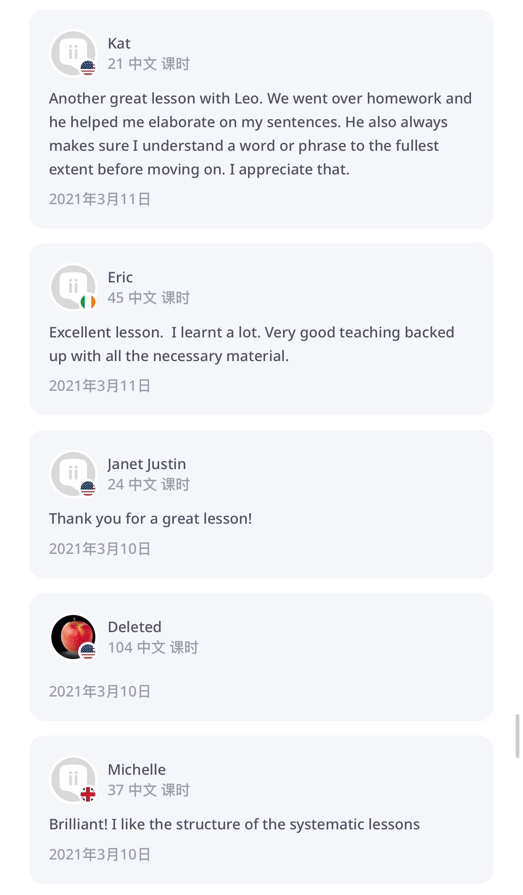Tap Michelle's "Brilliant!" review text

[234, 824]
